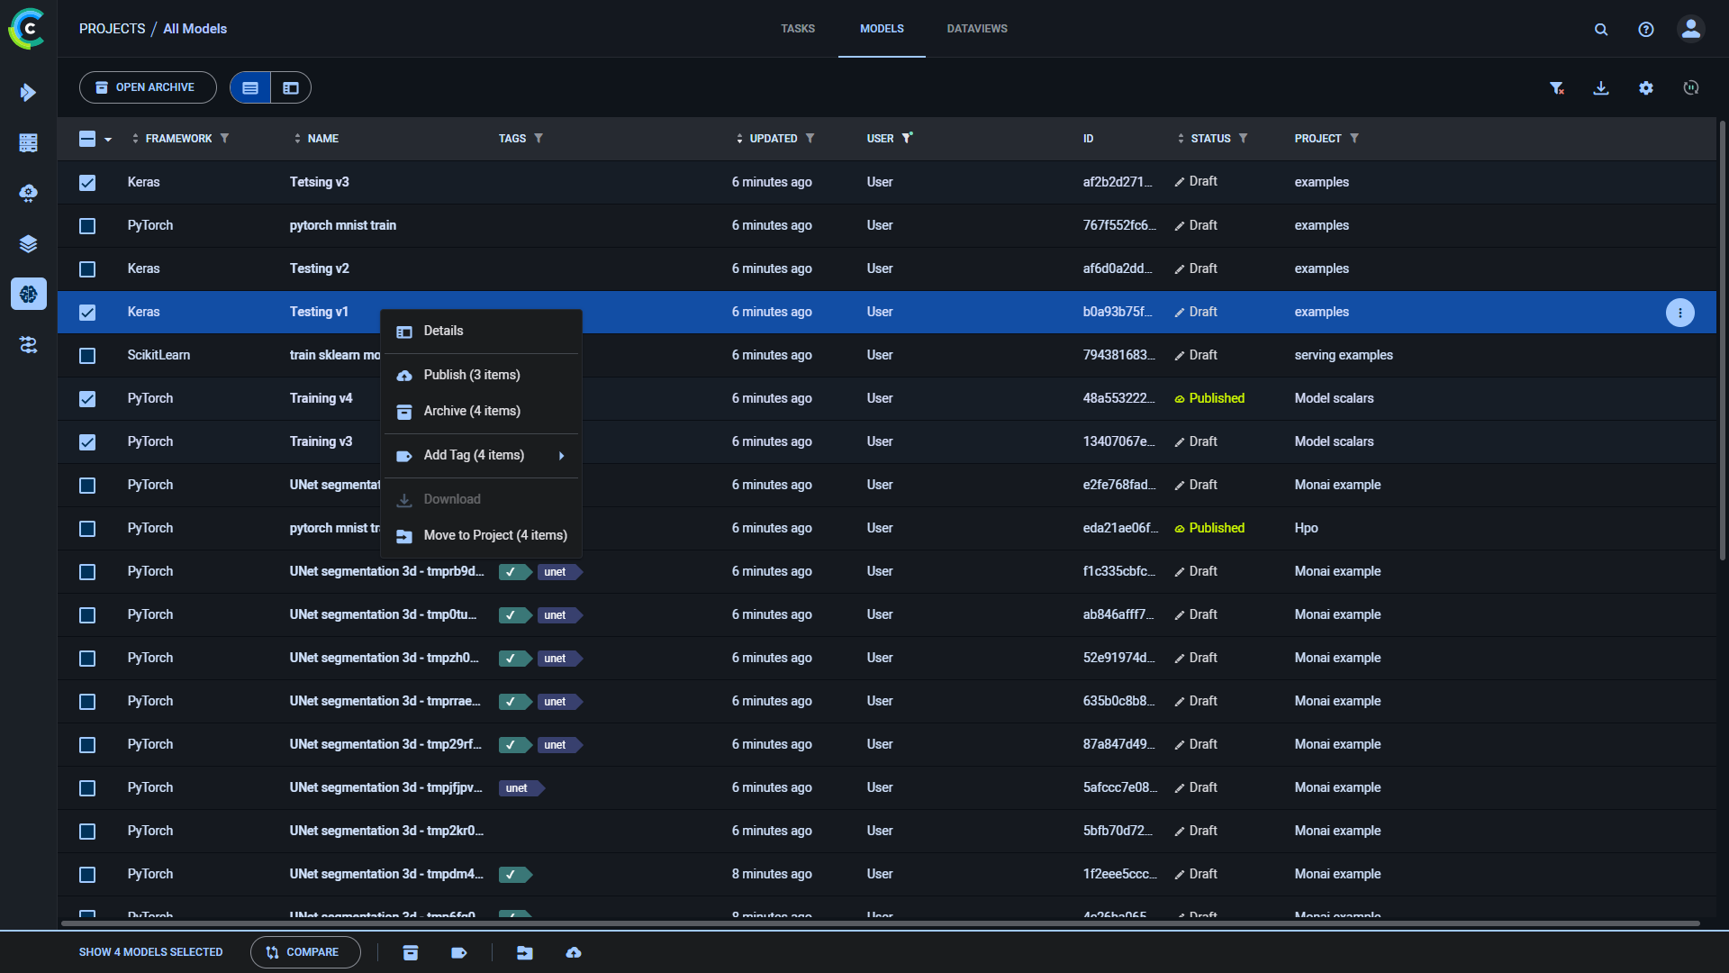Click the TASKS tab in navigation
1729x973 pixels.
[x=796, y=29]
